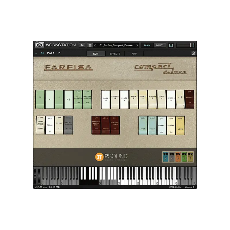Open the preset browser folder icon
This screenshot has width=230, height=230.
[82, 45]
